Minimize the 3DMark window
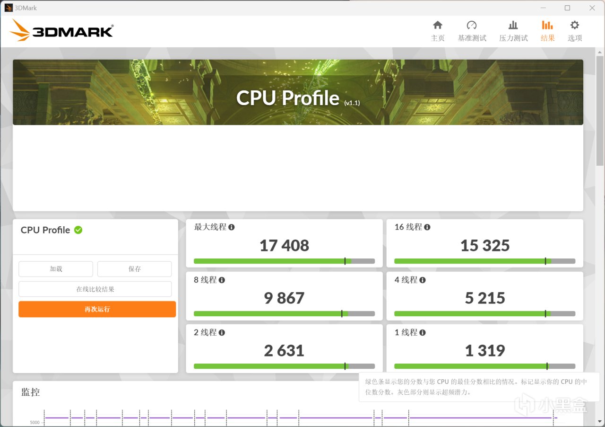 click(x=543, y=8)
